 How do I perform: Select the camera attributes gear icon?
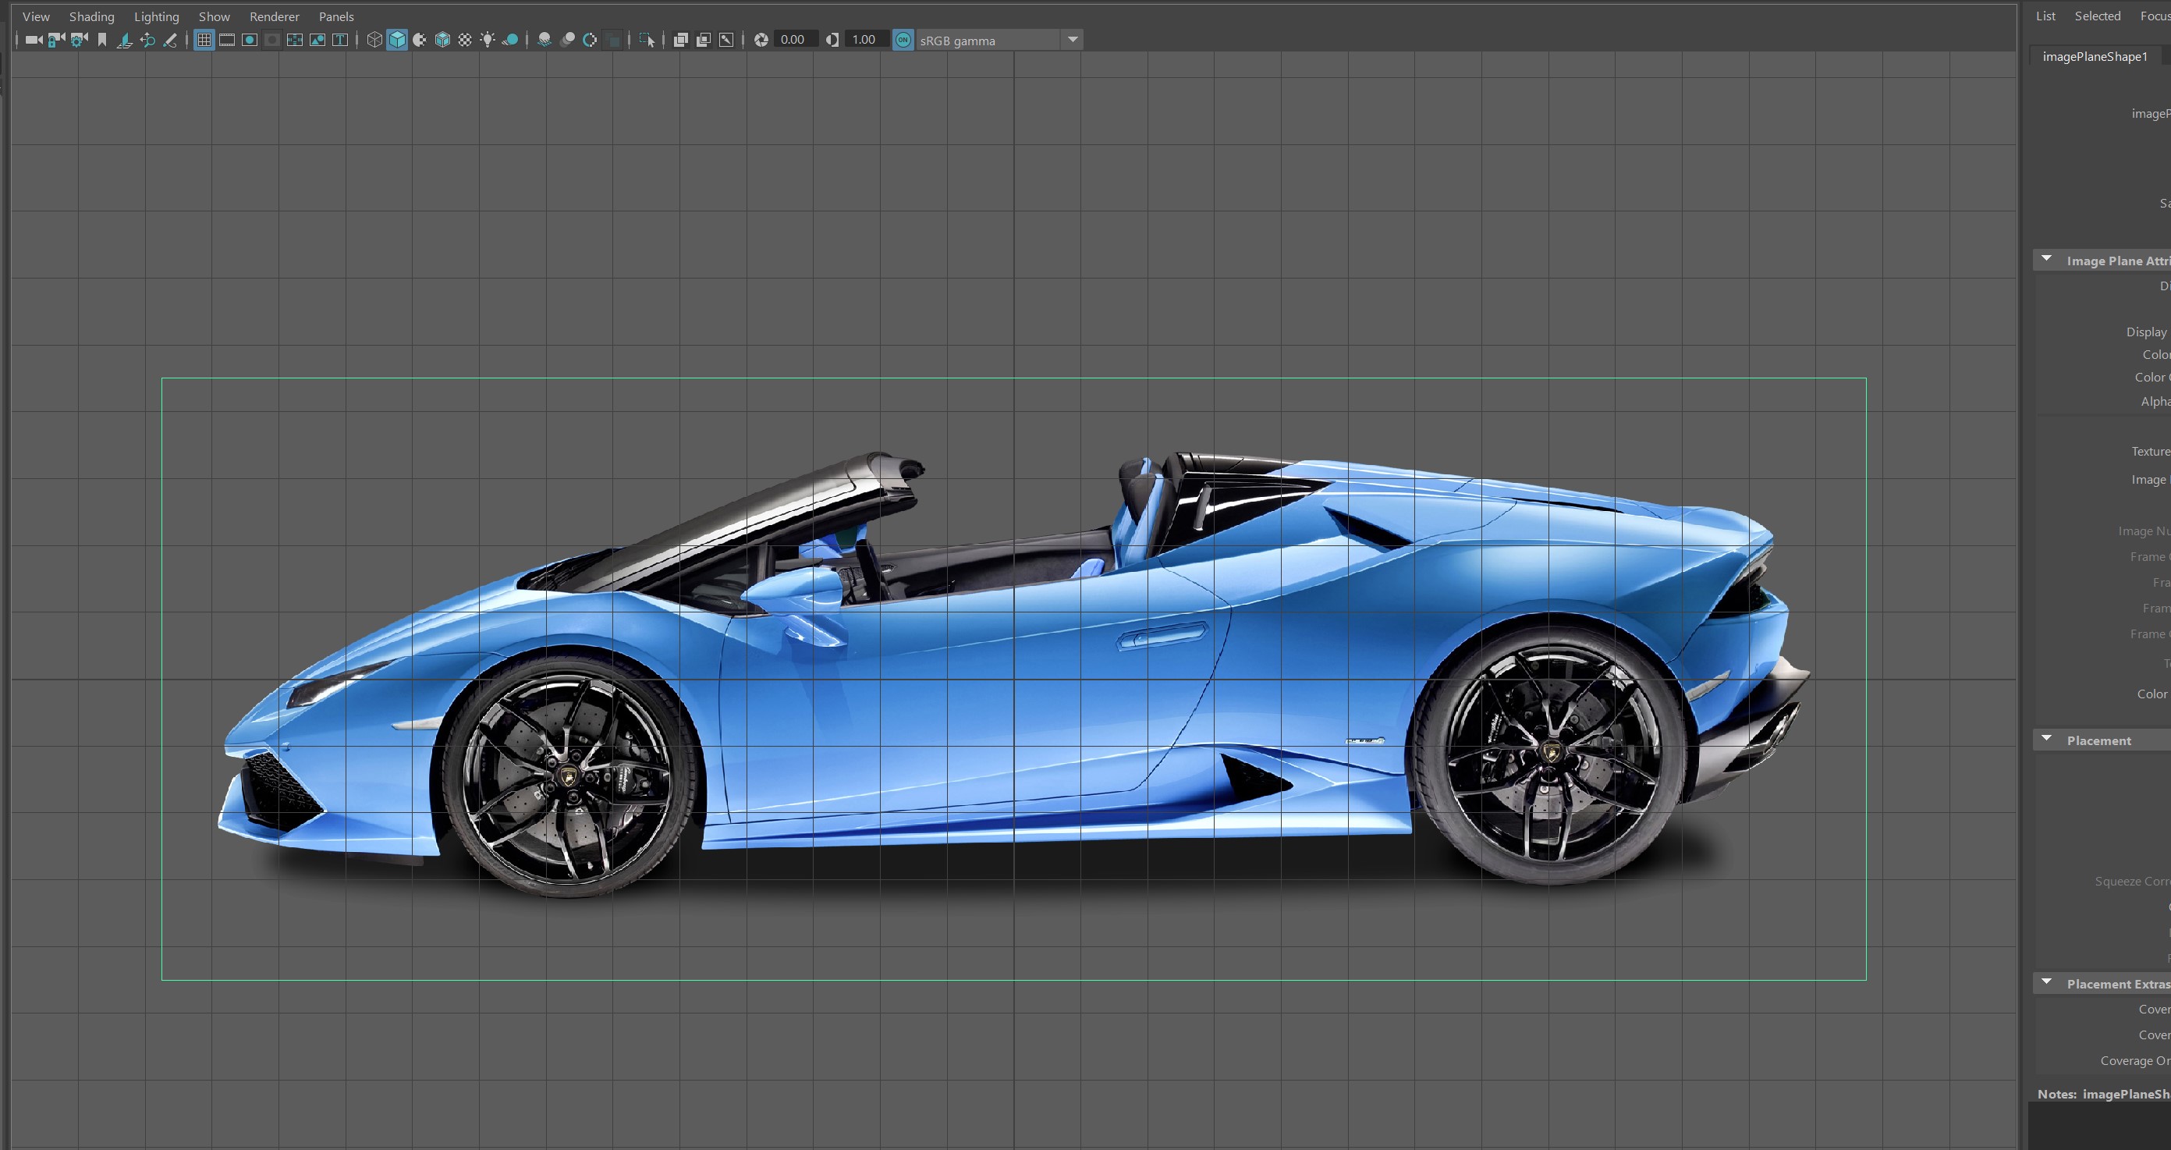78,40
